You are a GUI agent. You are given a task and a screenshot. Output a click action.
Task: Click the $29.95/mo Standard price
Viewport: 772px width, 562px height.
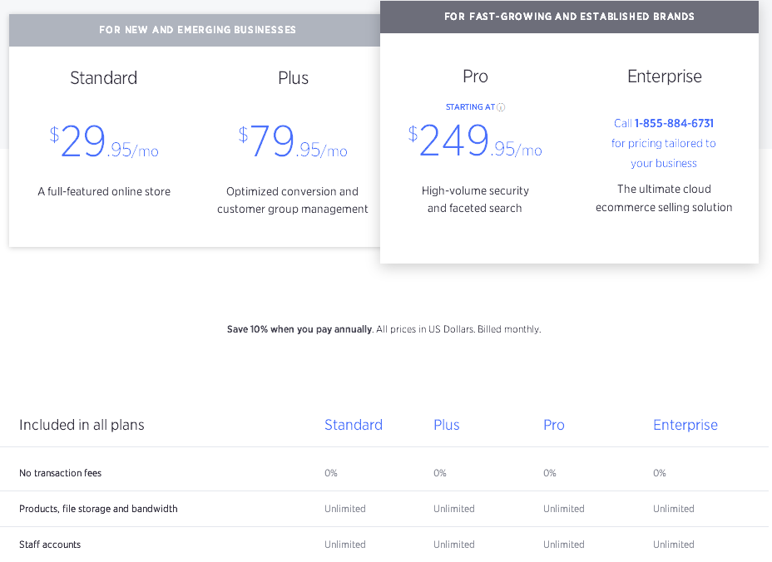(x=103, y=143)
